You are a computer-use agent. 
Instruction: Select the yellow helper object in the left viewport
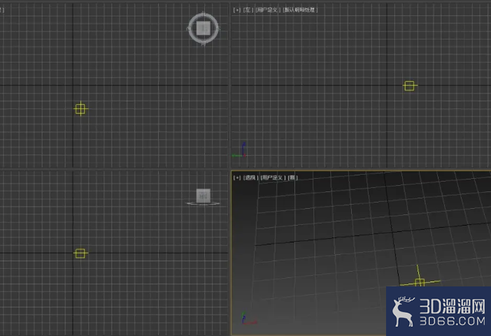tap(410, 86)
